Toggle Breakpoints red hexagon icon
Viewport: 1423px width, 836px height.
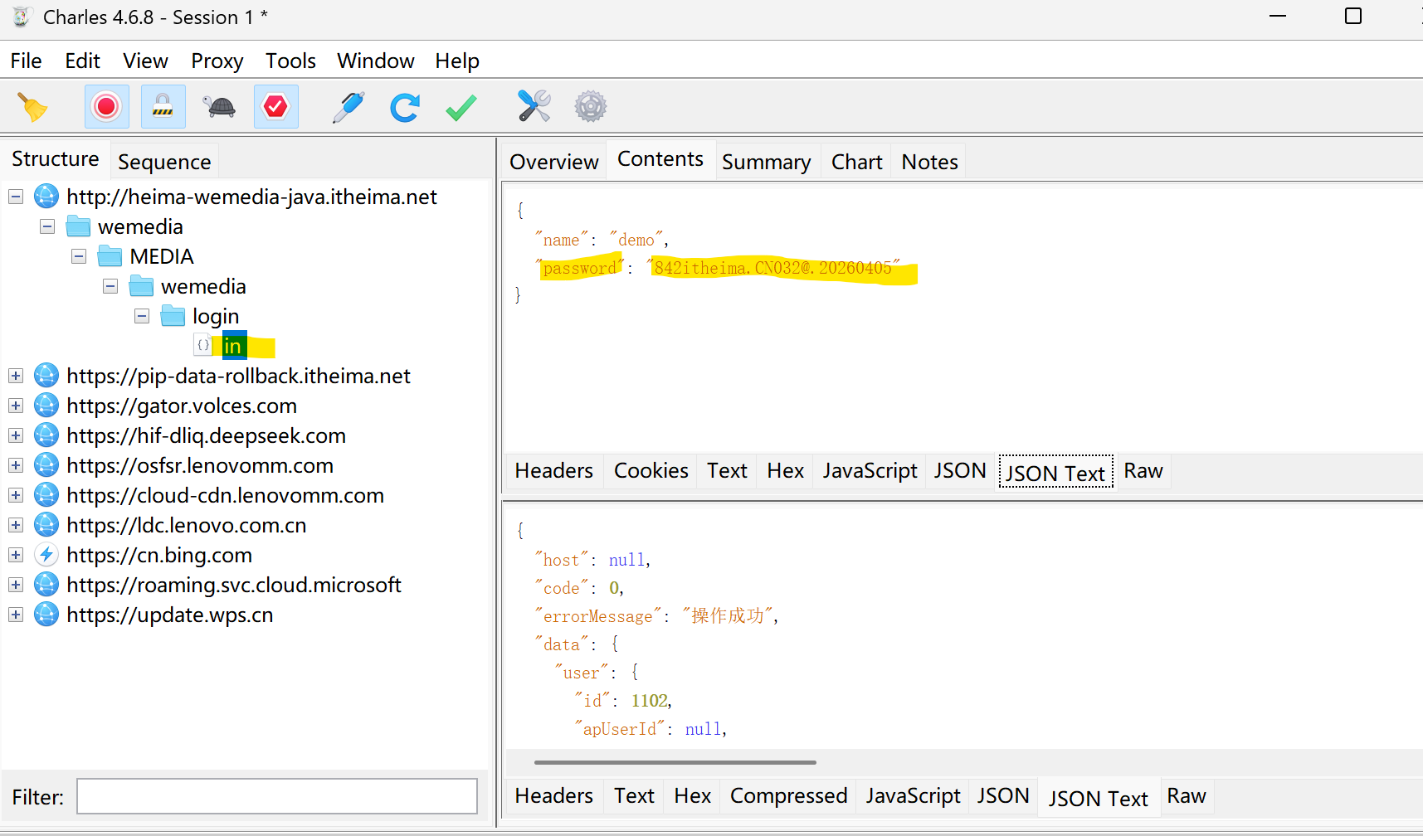coord(275,106)
